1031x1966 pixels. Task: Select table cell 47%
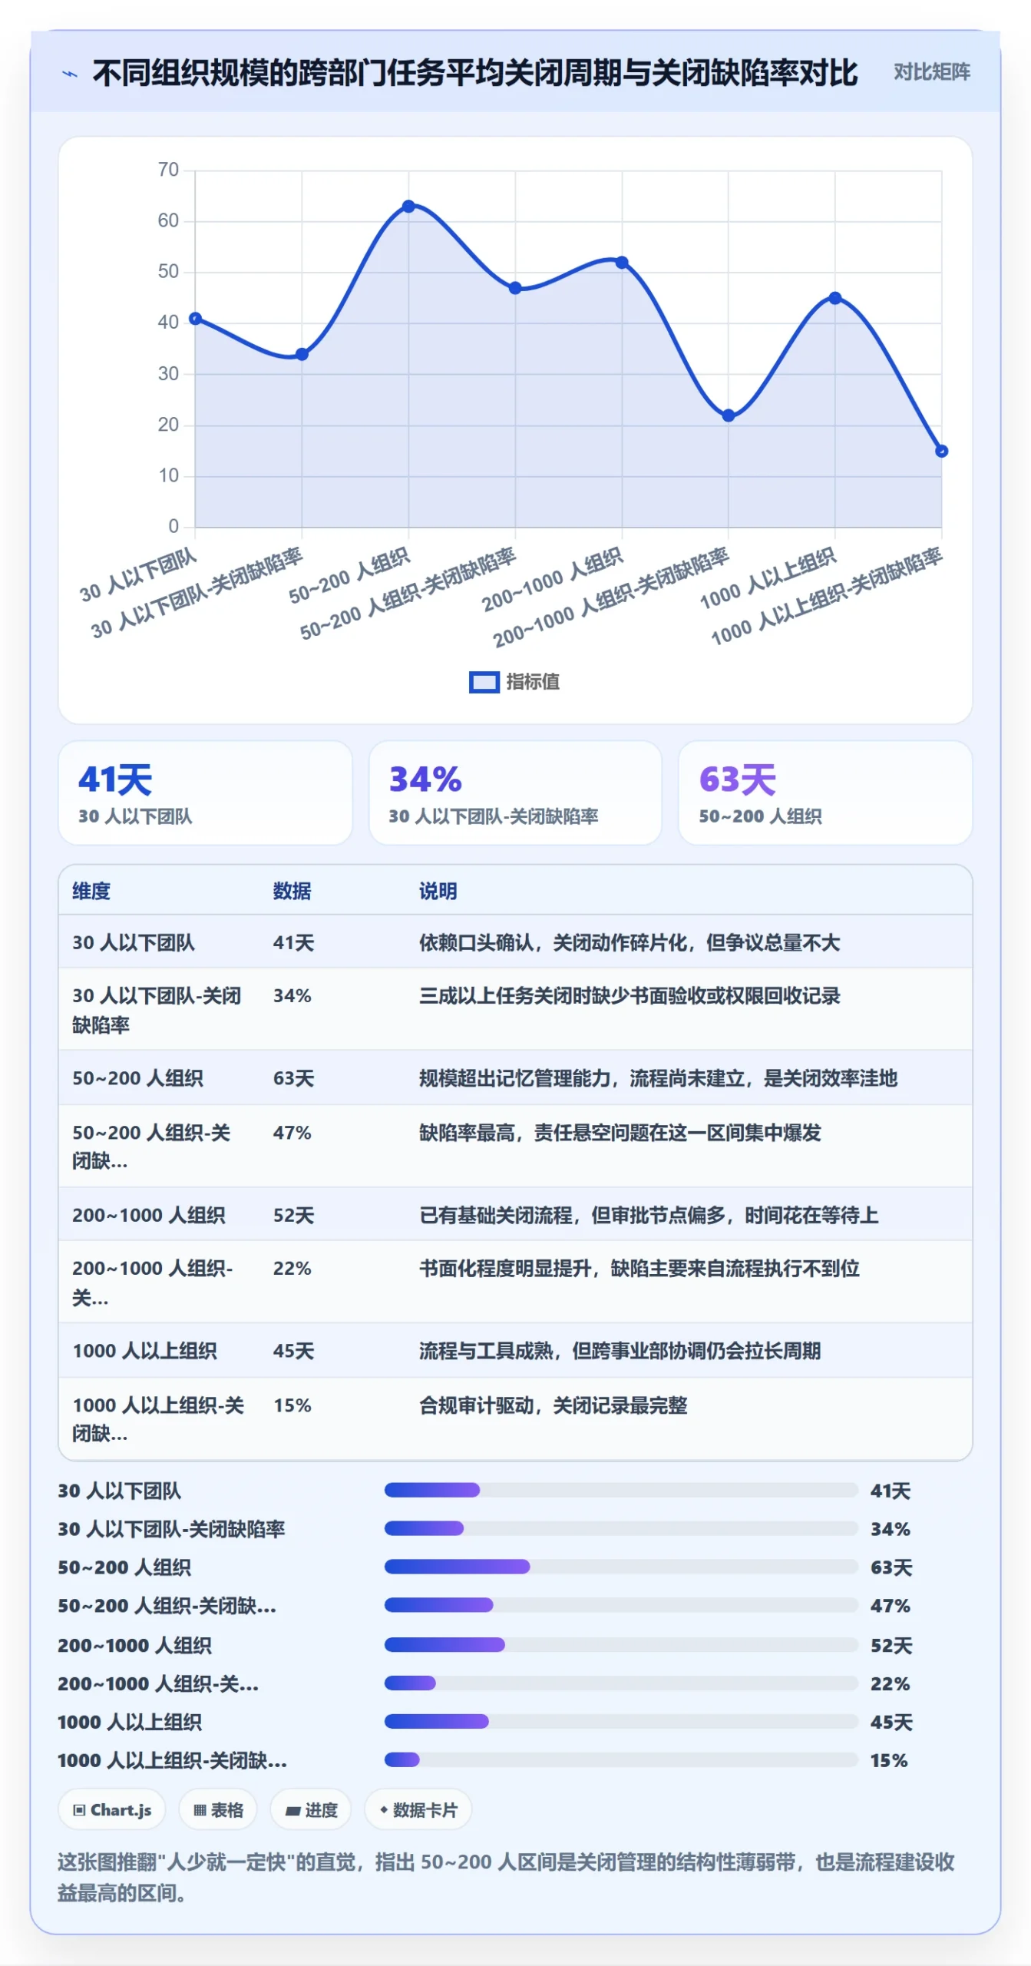[292, 1133]
